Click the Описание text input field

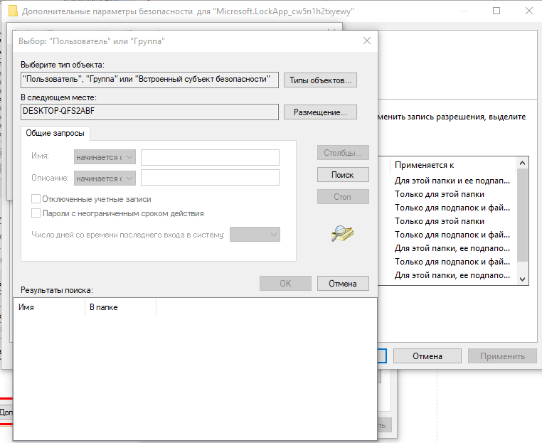pyautogui.click(x=210, y=178)
